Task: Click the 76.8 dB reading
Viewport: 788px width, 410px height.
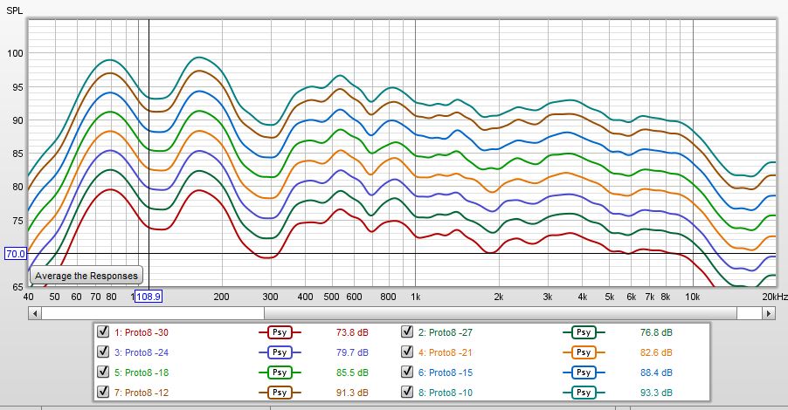Action: tap(656, 332)
